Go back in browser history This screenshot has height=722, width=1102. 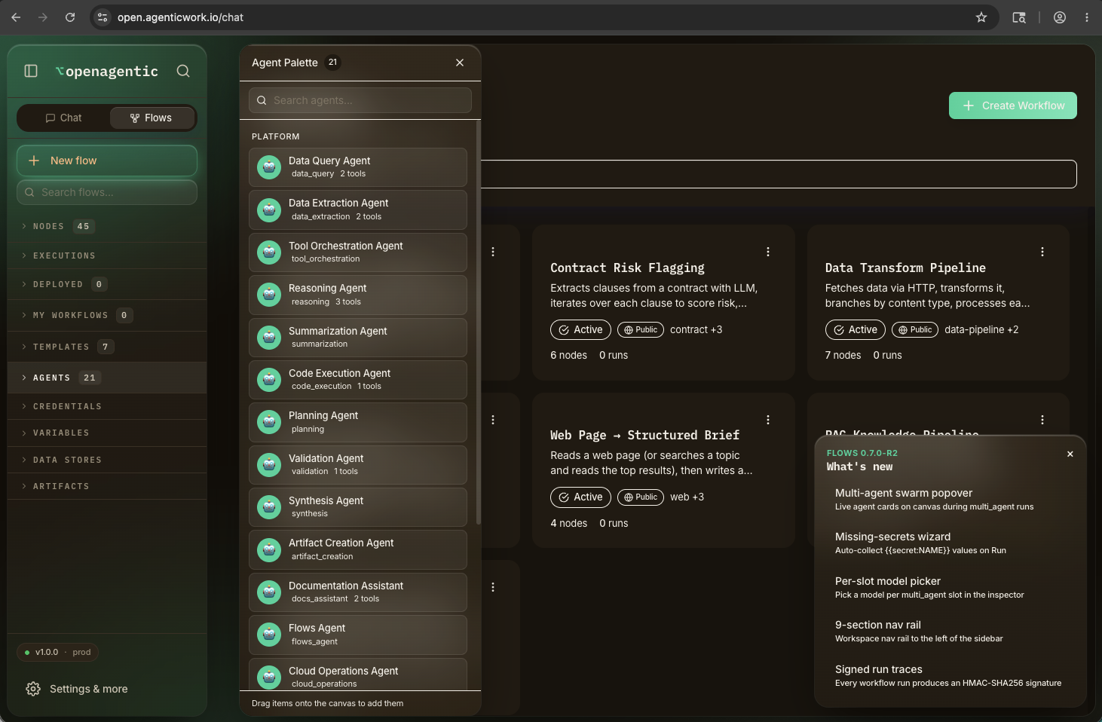point(16,17)
